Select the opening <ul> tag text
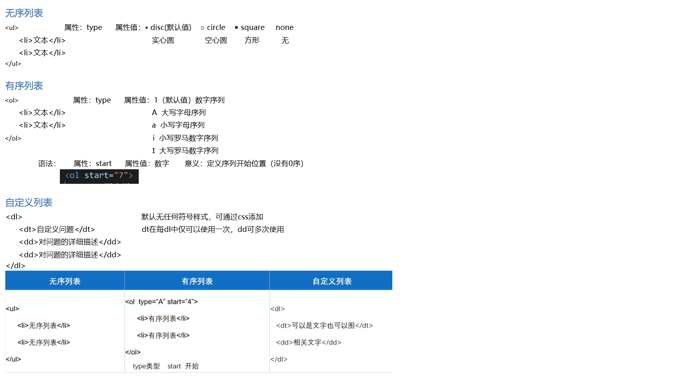This screenshot has height=387, width=692. click(12, 27)
